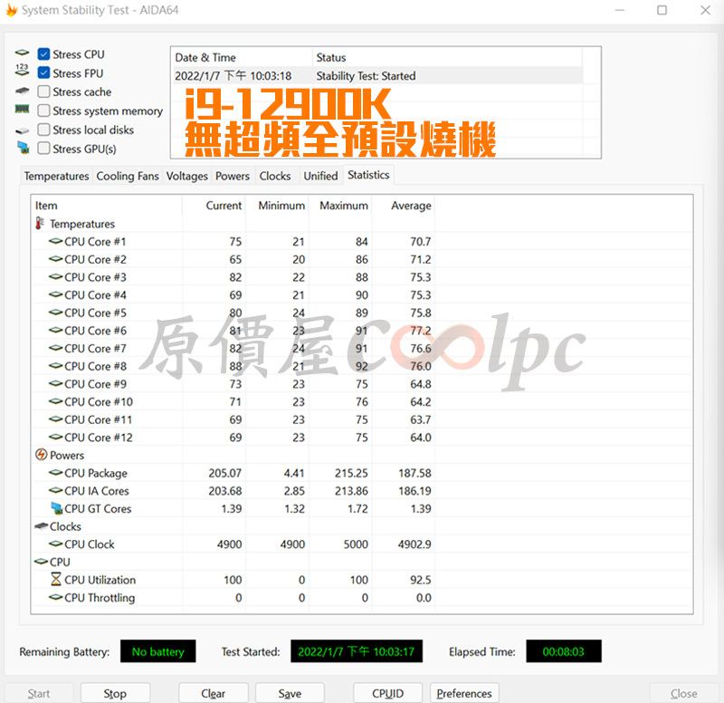Switch to the Clocks tab
The image size is (724, 703).
(x=275, y=176)
